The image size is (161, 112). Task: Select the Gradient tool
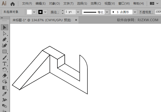coord(5,88)
